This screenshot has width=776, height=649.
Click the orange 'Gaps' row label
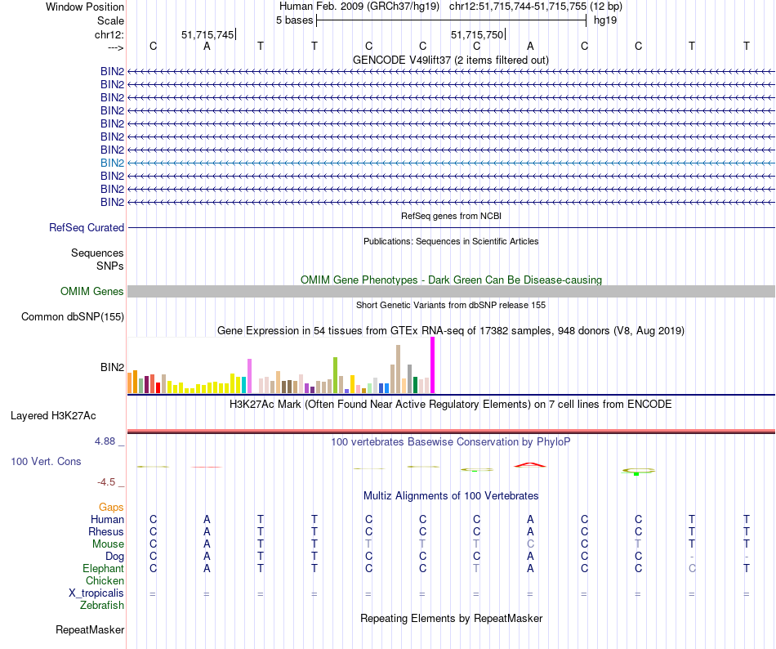(x=111, y=507)
